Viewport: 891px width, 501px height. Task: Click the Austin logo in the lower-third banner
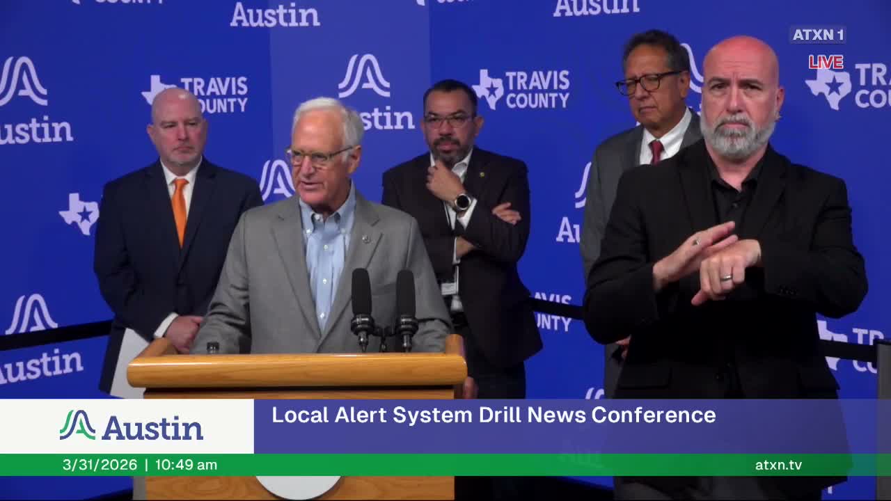point(132,426)
